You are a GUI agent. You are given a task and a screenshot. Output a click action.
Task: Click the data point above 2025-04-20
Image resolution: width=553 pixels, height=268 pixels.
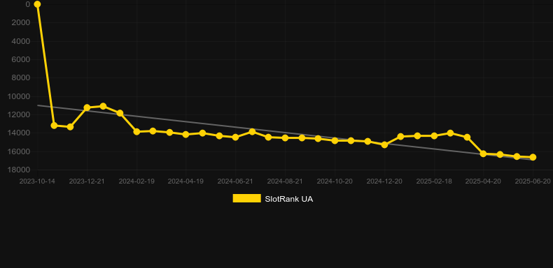pos(483,154)
